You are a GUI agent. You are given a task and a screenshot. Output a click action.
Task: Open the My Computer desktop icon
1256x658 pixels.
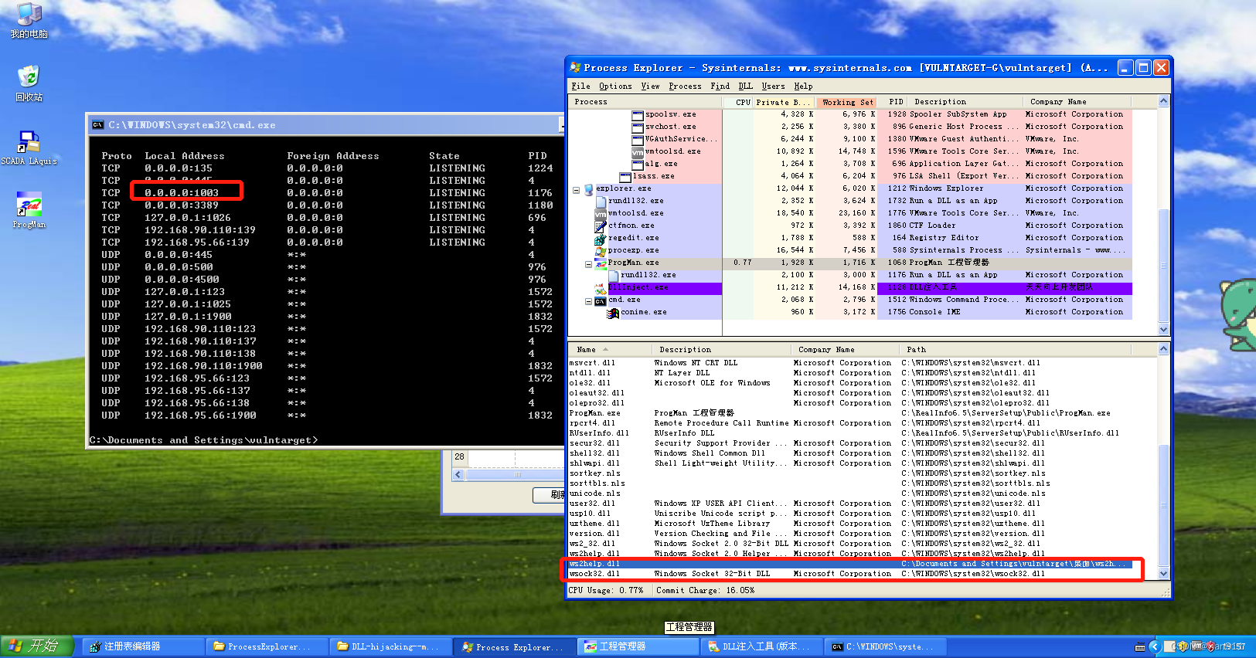tap(29, 21)
